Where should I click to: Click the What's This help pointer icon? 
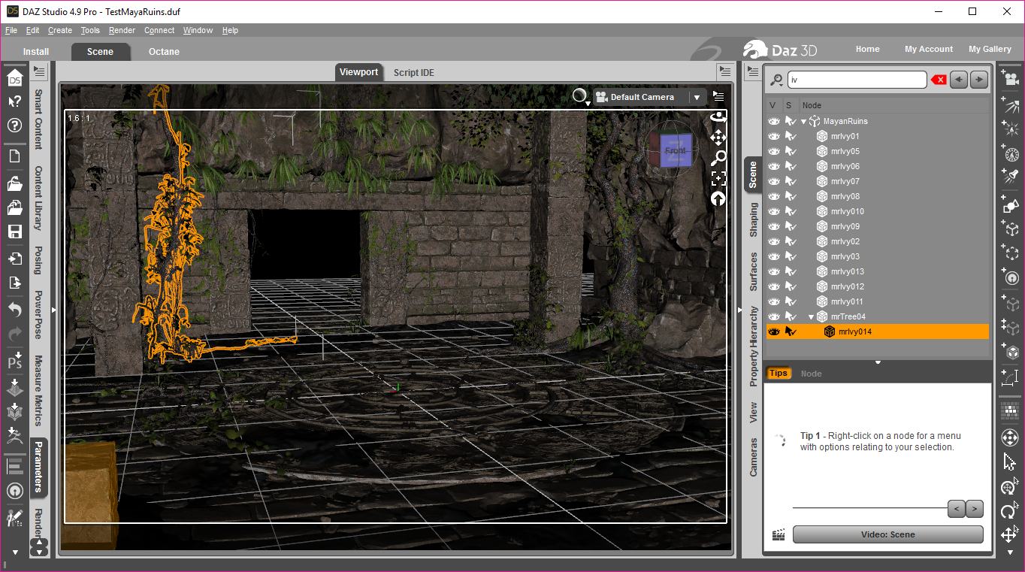pos(14,101)
